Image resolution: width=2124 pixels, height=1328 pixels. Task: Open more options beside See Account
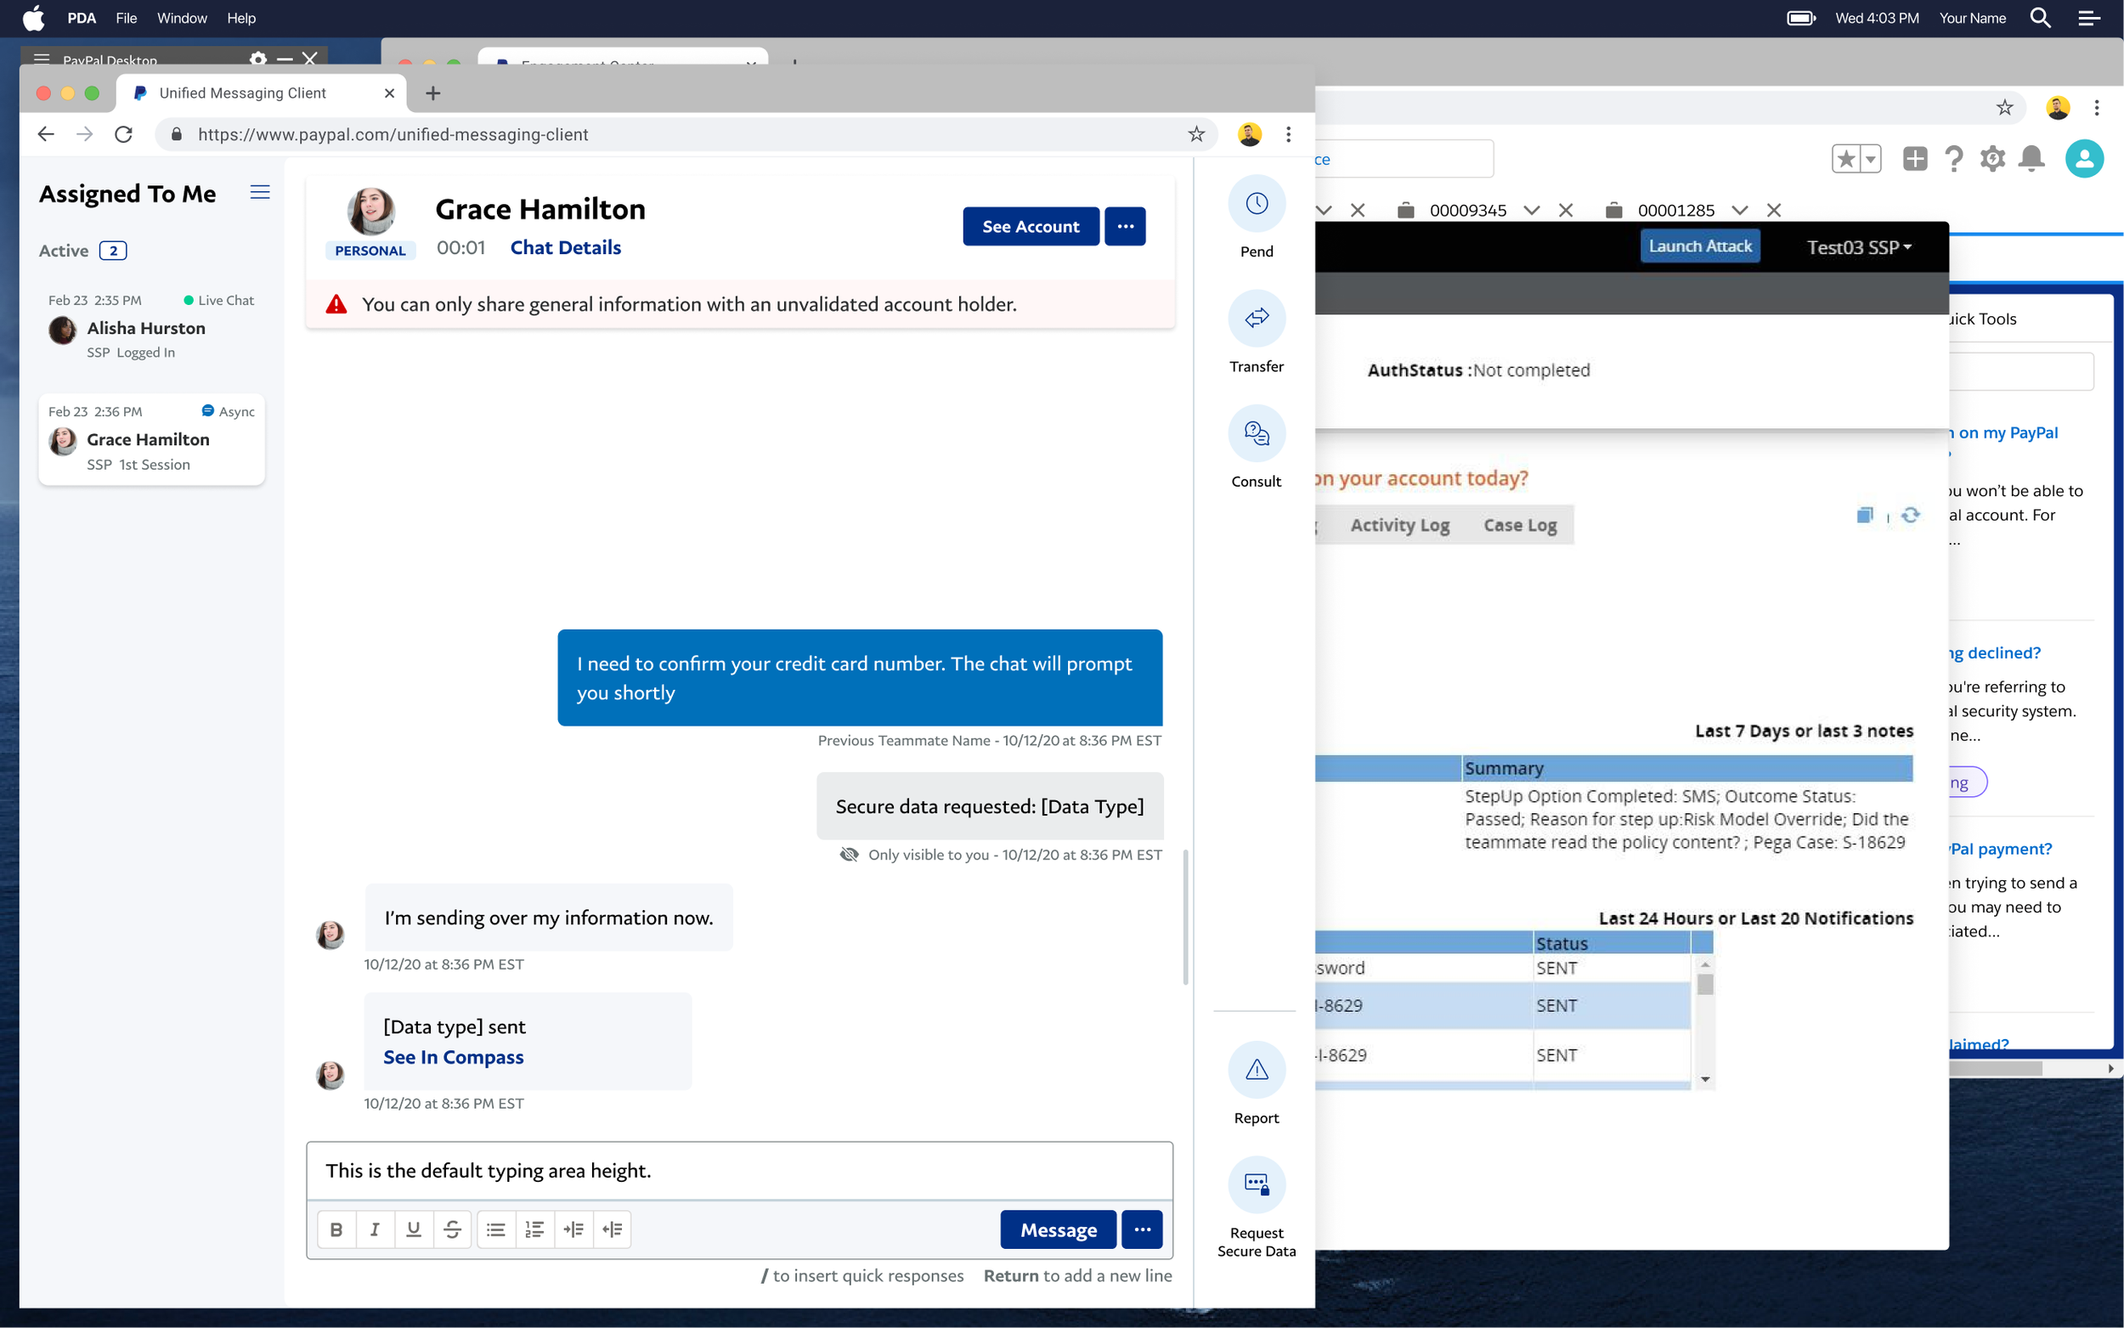point(1125,227)
